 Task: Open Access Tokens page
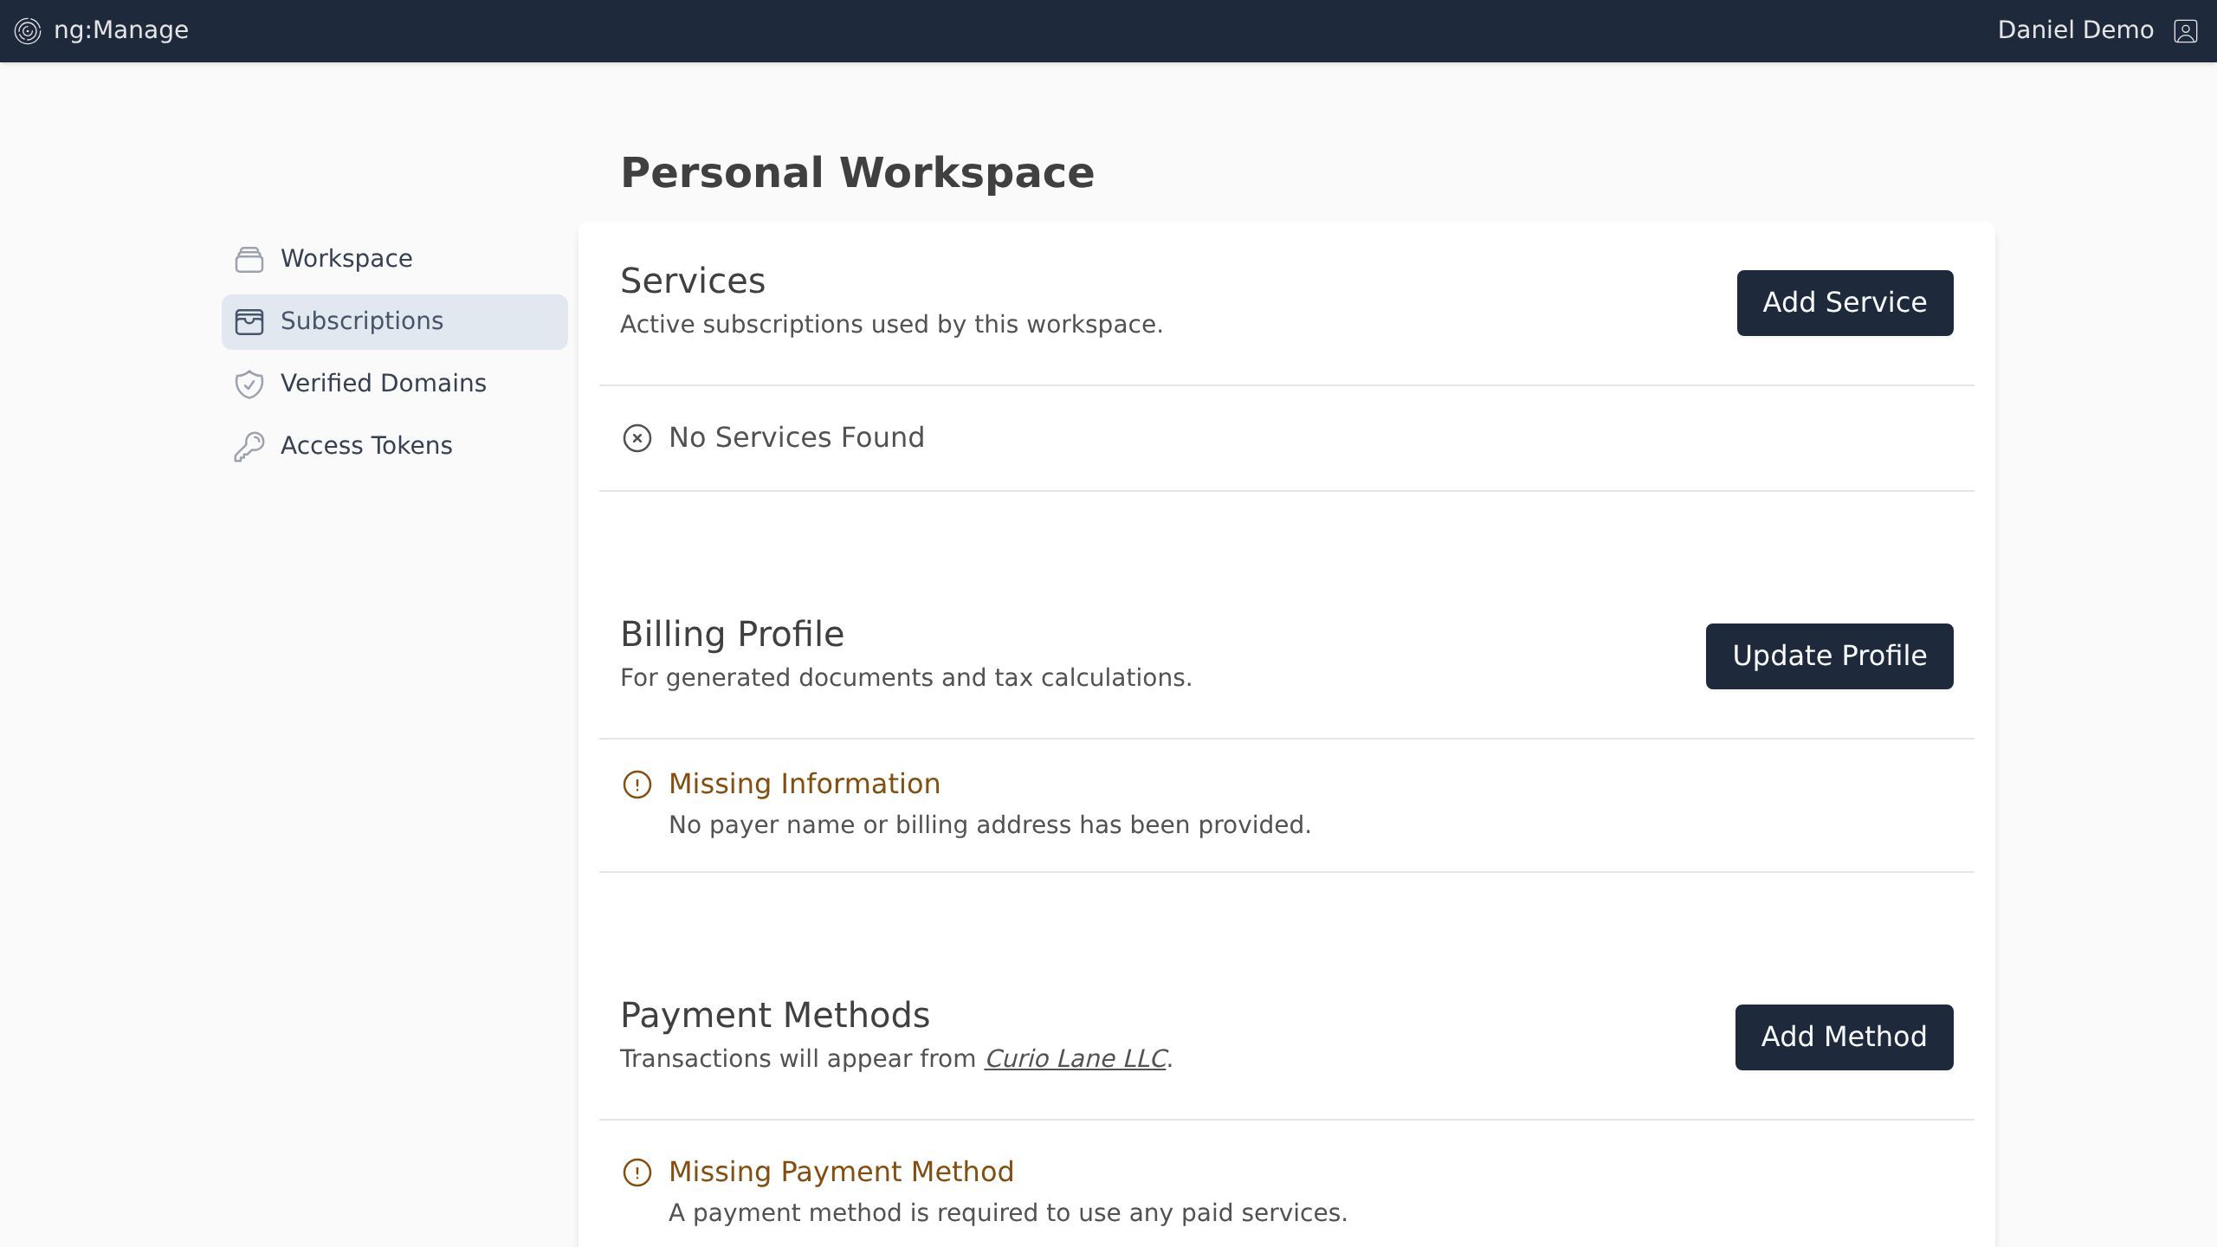point(365,446)
